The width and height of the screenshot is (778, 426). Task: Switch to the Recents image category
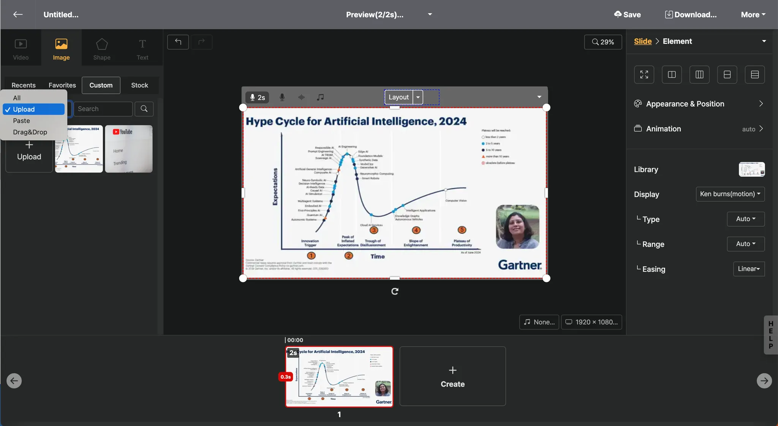24,85
